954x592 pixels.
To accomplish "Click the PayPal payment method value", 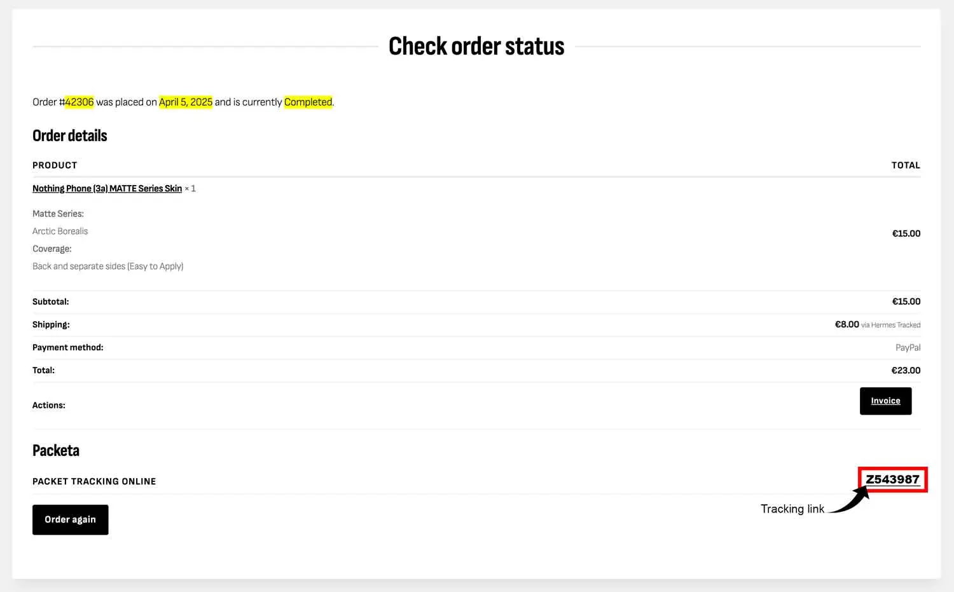I will 908,348.
